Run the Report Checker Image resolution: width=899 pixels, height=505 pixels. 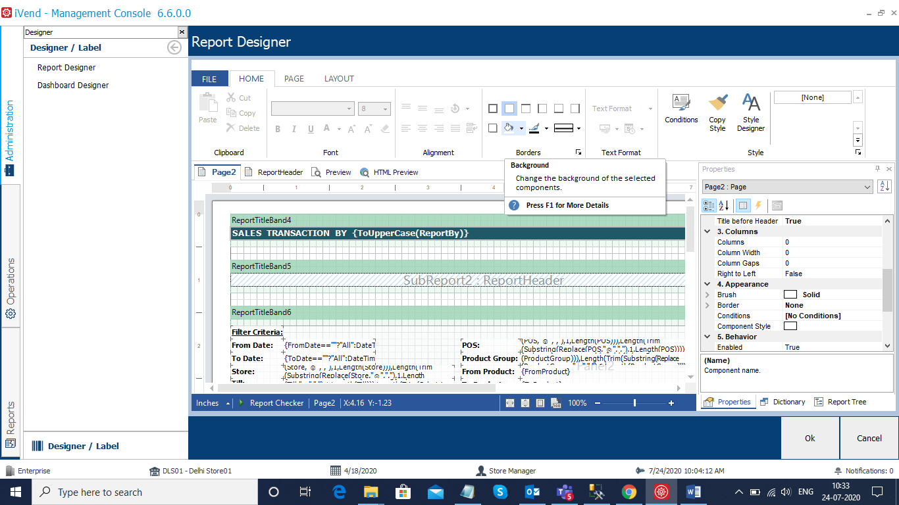270,403
